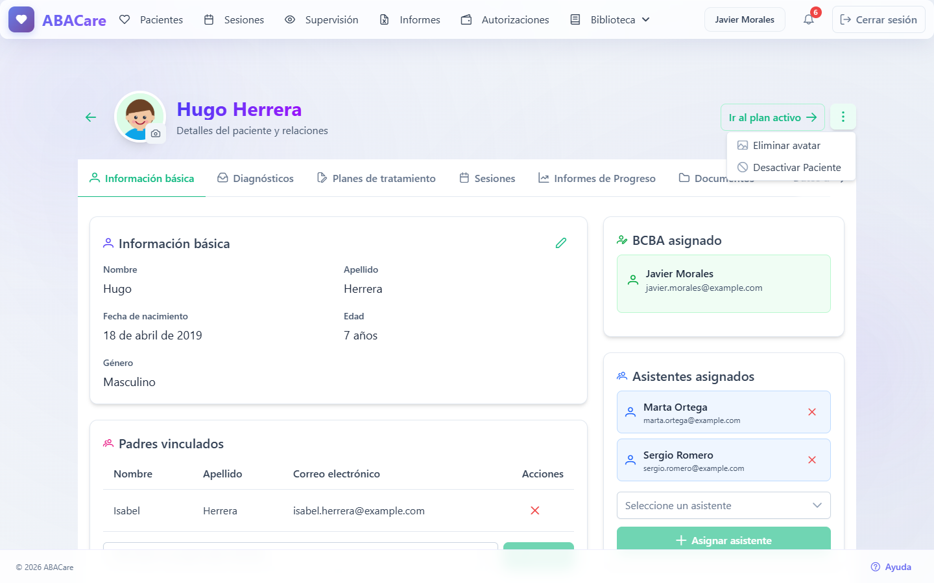
Task: Edit basic information with pencil icon
Action: [561, 243]
